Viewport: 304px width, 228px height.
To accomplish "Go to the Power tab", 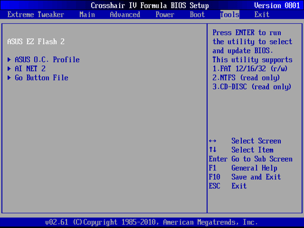I will (165, 15).
